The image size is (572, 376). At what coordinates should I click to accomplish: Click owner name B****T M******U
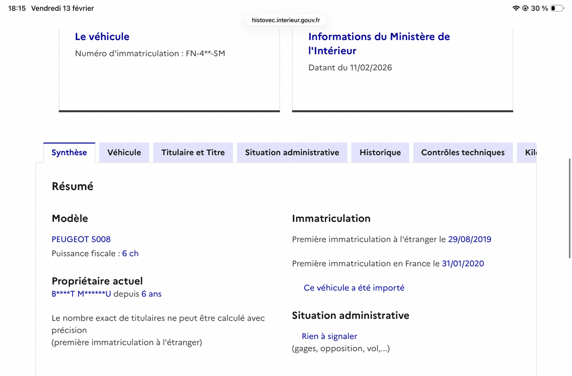pyautogui.click(x=81, y=294)
